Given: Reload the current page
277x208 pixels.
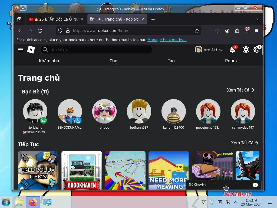Looking at the screenshot, I should pos(40,31).
